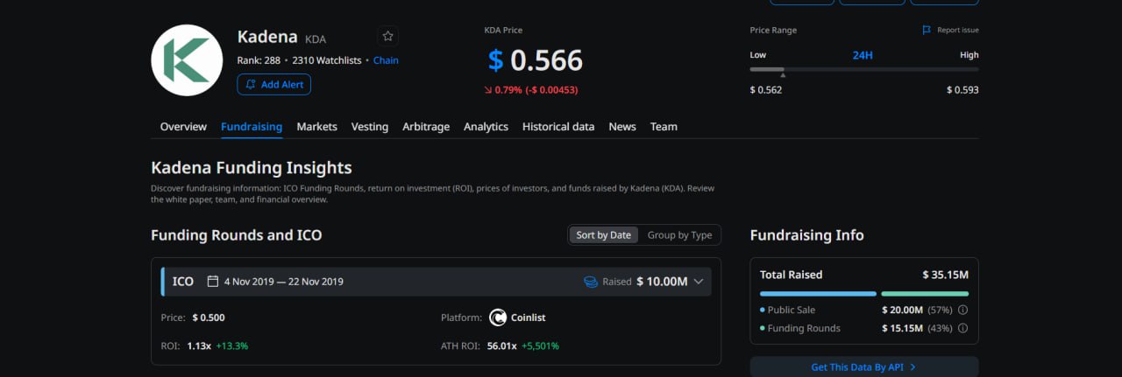Select the 24H price range period

tap(863, 55)
